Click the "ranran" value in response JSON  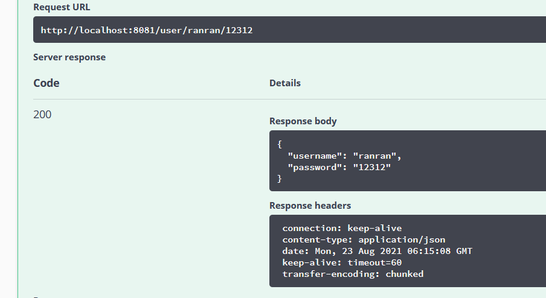(377, 156)
